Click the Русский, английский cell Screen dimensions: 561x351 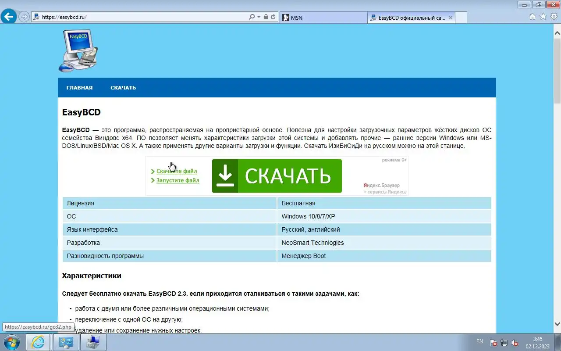tap(384, 229)
